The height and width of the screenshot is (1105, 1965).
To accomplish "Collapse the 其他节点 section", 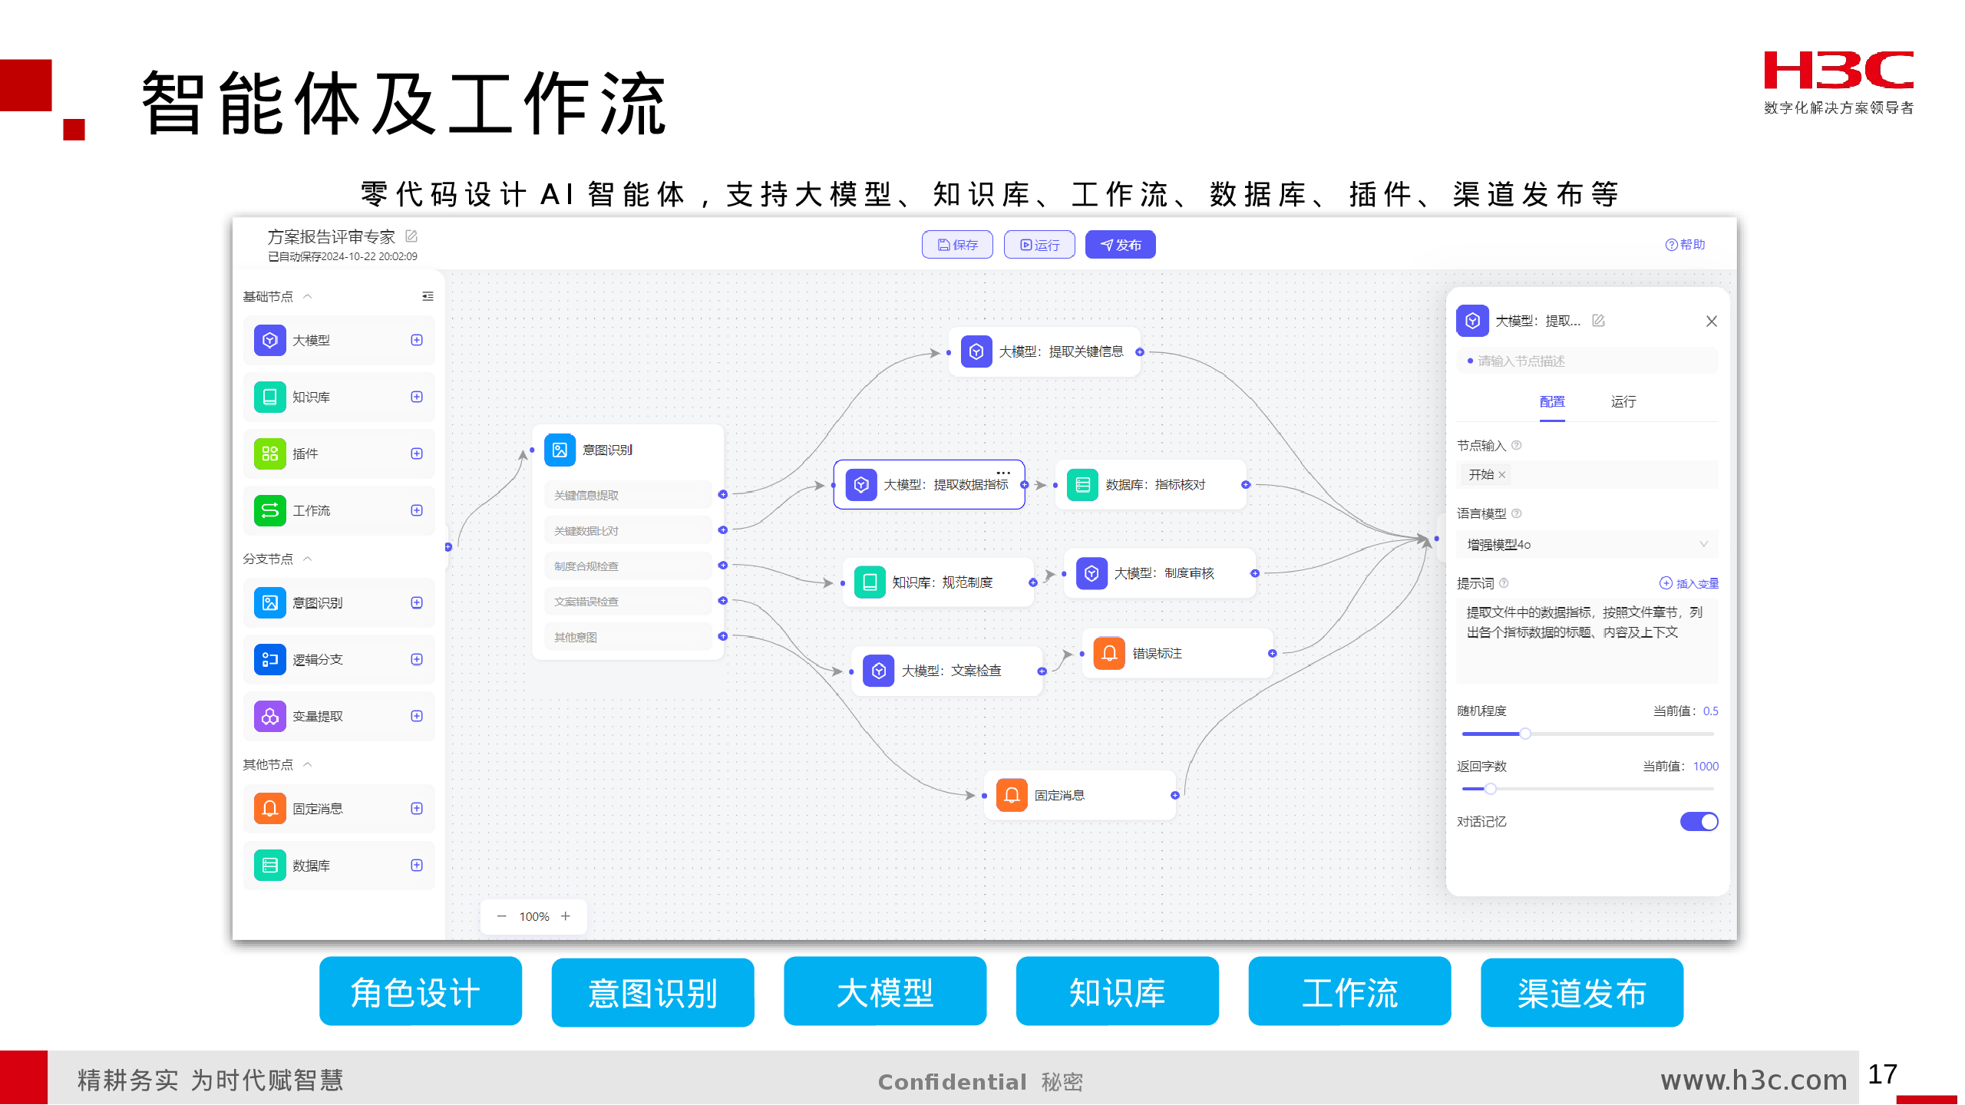I will [x=308, y=764].
